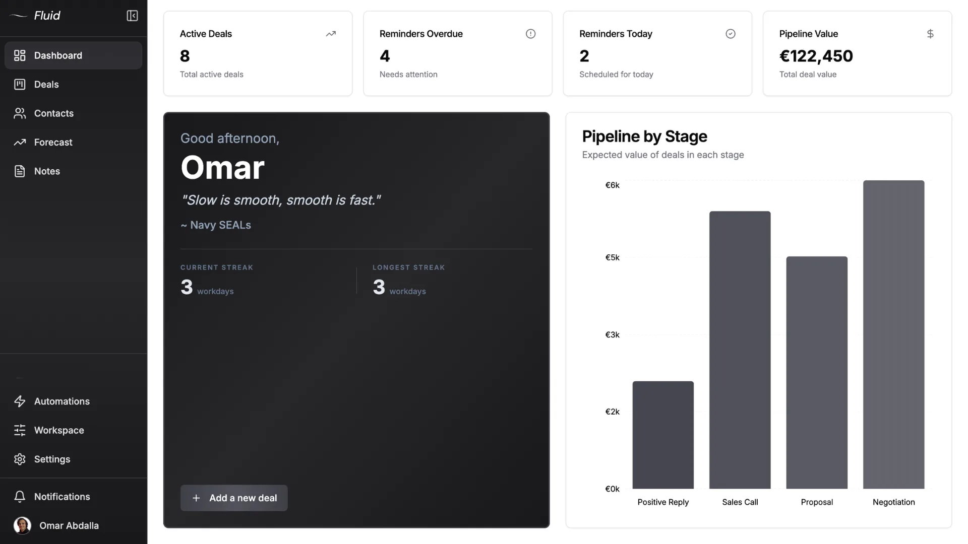Click the Deals kanban icon
Viewport: 968px width, 544px height.
click(20, 84)
